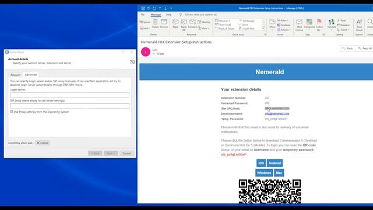Click the Tell me what you want search box
Screen dimensions: 373x210
(x=200, y=15)
